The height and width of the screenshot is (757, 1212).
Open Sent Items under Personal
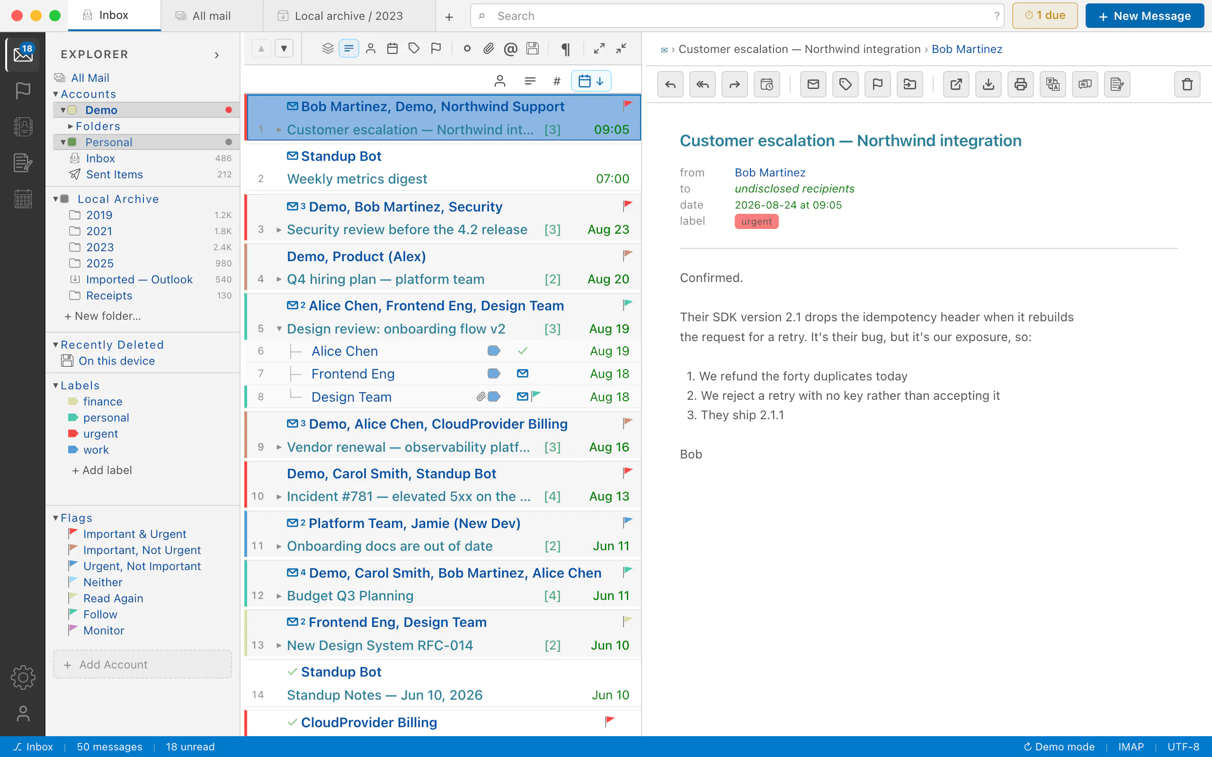click(114, 174)
